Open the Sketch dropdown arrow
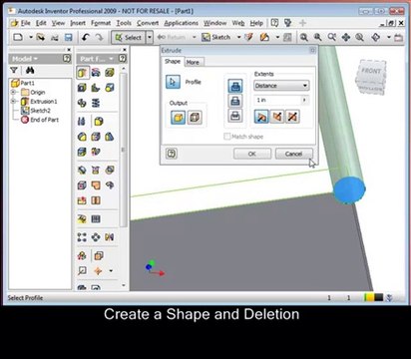411x359 pixels. click(x=238, y=37)
